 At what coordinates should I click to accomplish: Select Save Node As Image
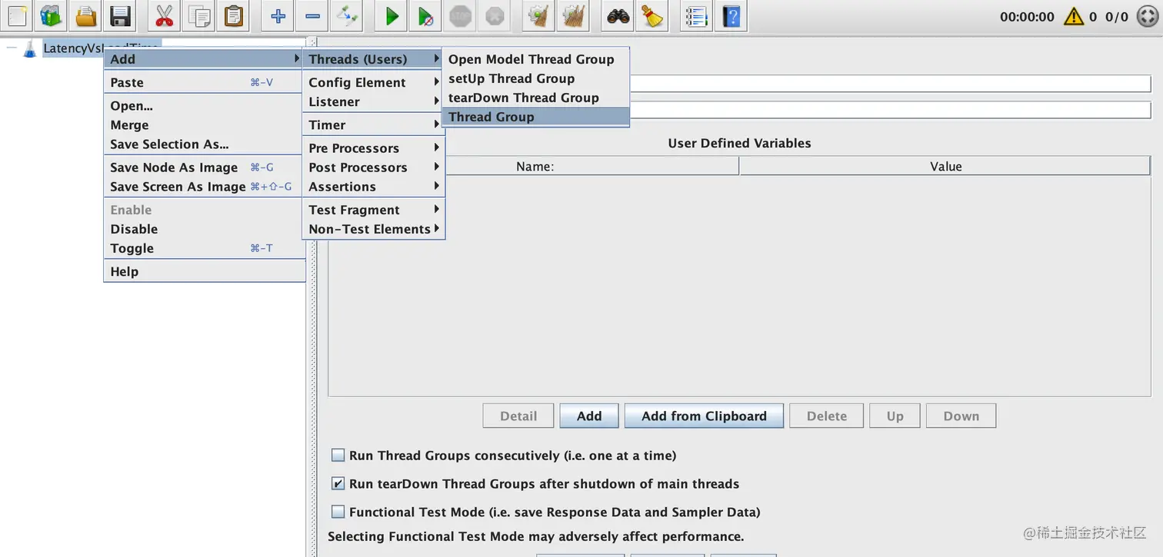(x=203, y=167)
